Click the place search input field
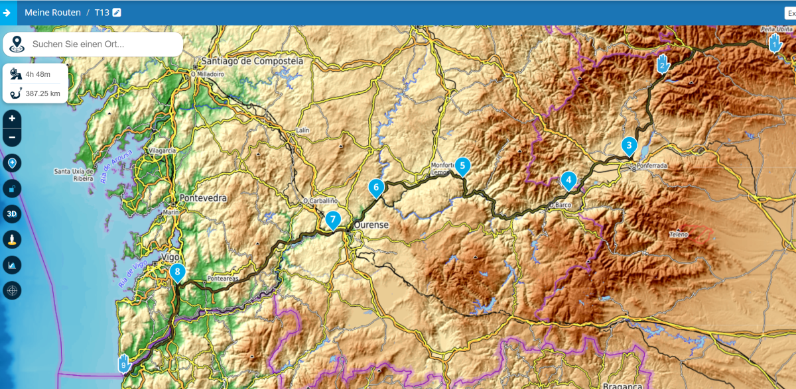796x389 pixels. [x=103, y=44]
